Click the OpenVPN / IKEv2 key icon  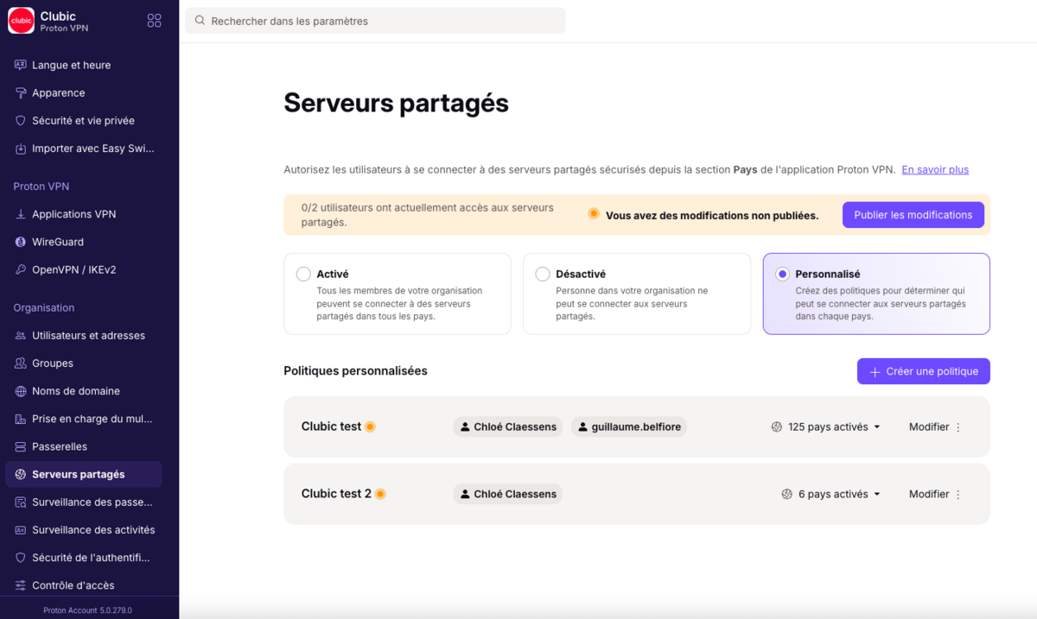(x=21, y=269)
